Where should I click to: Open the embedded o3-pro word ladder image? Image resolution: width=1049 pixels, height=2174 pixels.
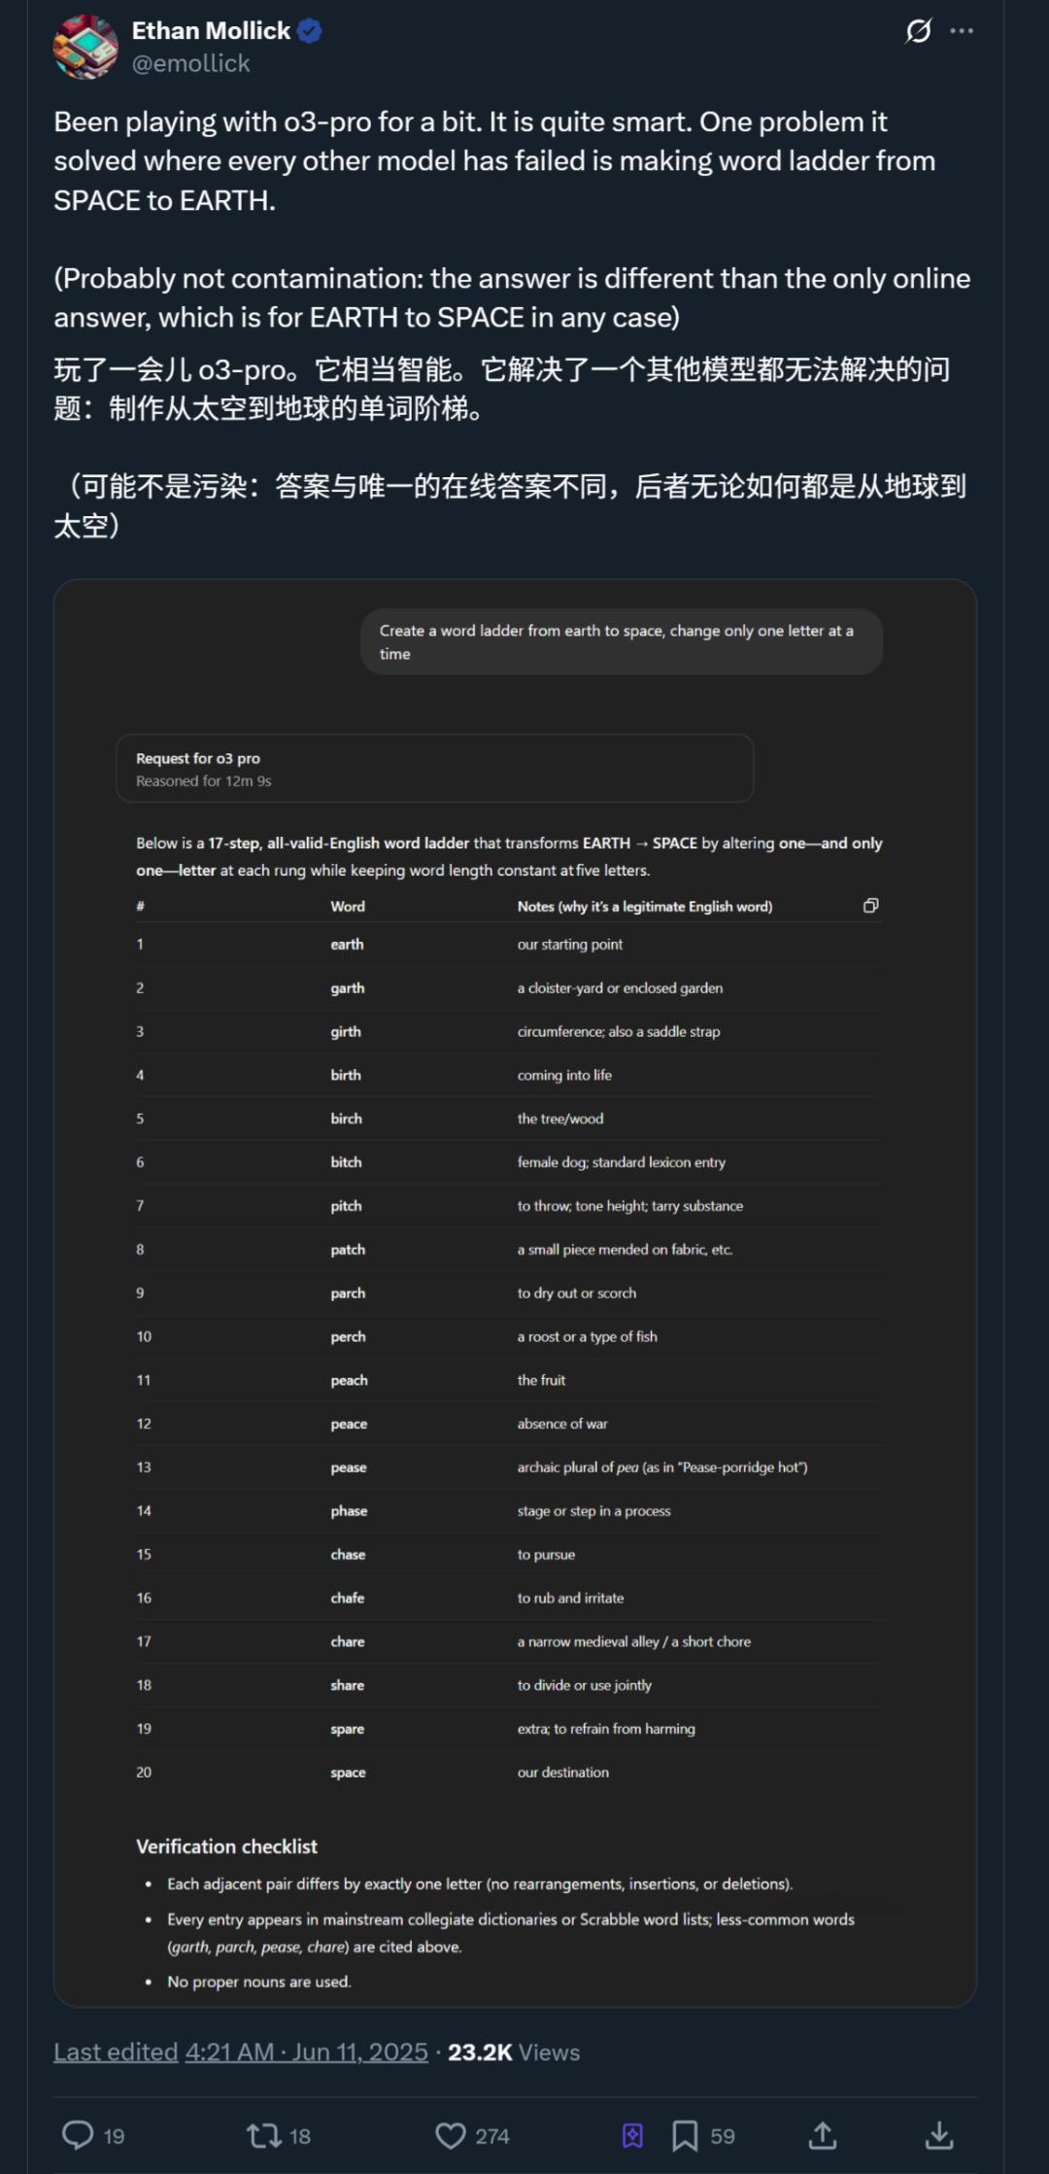point(515,1293)
